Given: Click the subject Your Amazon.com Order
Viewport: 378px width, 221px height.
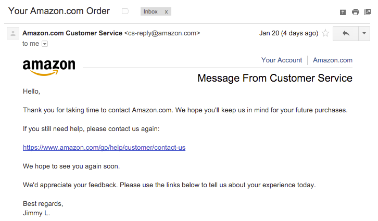Looking at the screenshot, I should click(59, 11).
